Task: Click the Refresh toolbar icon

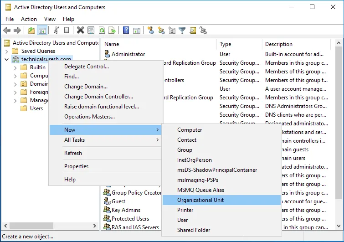Action: point(102,30)
